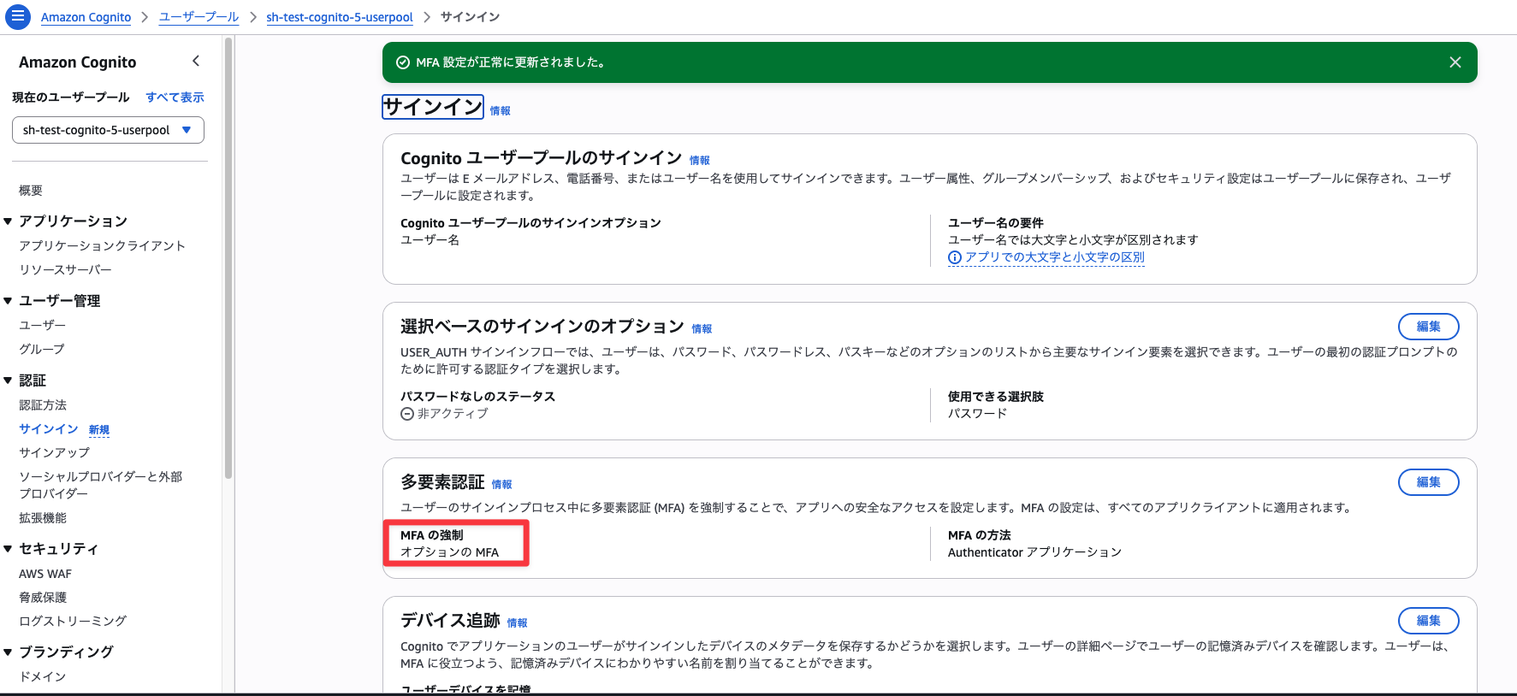Dismiss the MFA update success banner
The width and height of the screenshot is (1517, 696).
click(1455, 62)
